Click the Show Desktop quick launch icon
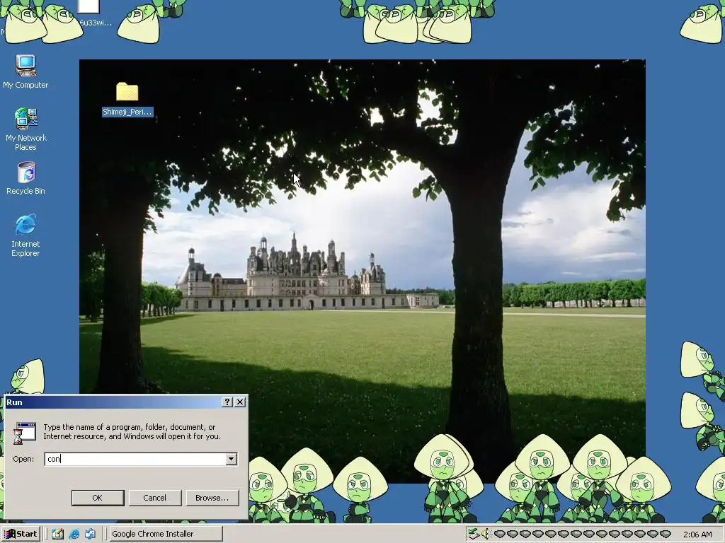The image size is (725, 543). point(58,534)
